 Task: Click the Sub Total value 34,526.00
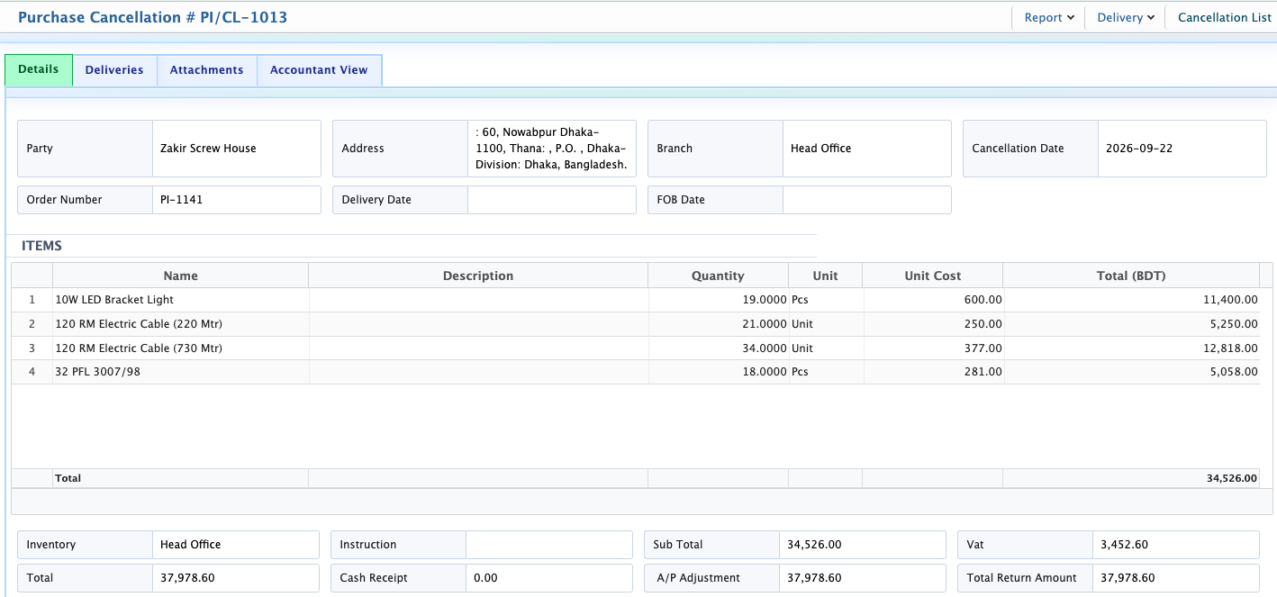(x=814, y=545)
